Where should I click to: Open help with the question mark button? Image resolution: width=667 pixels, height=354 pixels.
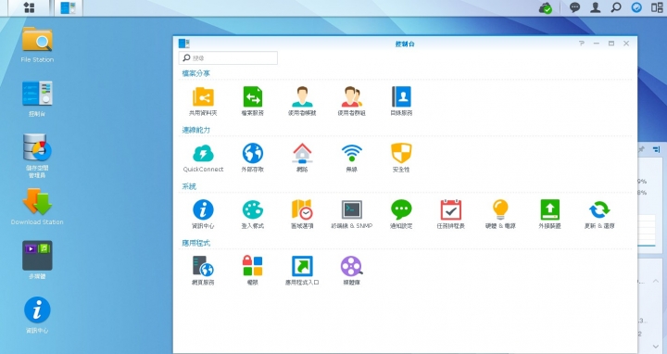tap(582, 44)
